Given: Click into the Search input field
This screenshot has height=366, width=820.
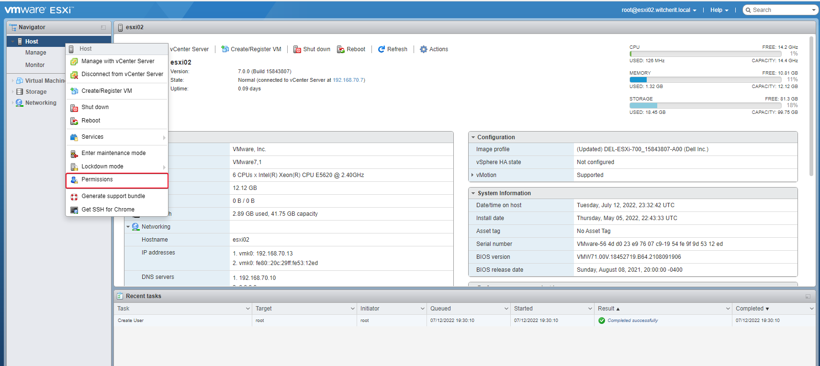Looking at the screenshot, I should click(780, 10).
